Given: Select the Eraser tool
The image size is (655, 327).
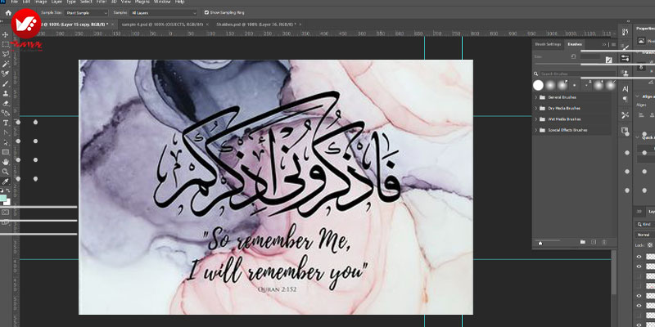Looking at the screenshot, I should (6, 104).
